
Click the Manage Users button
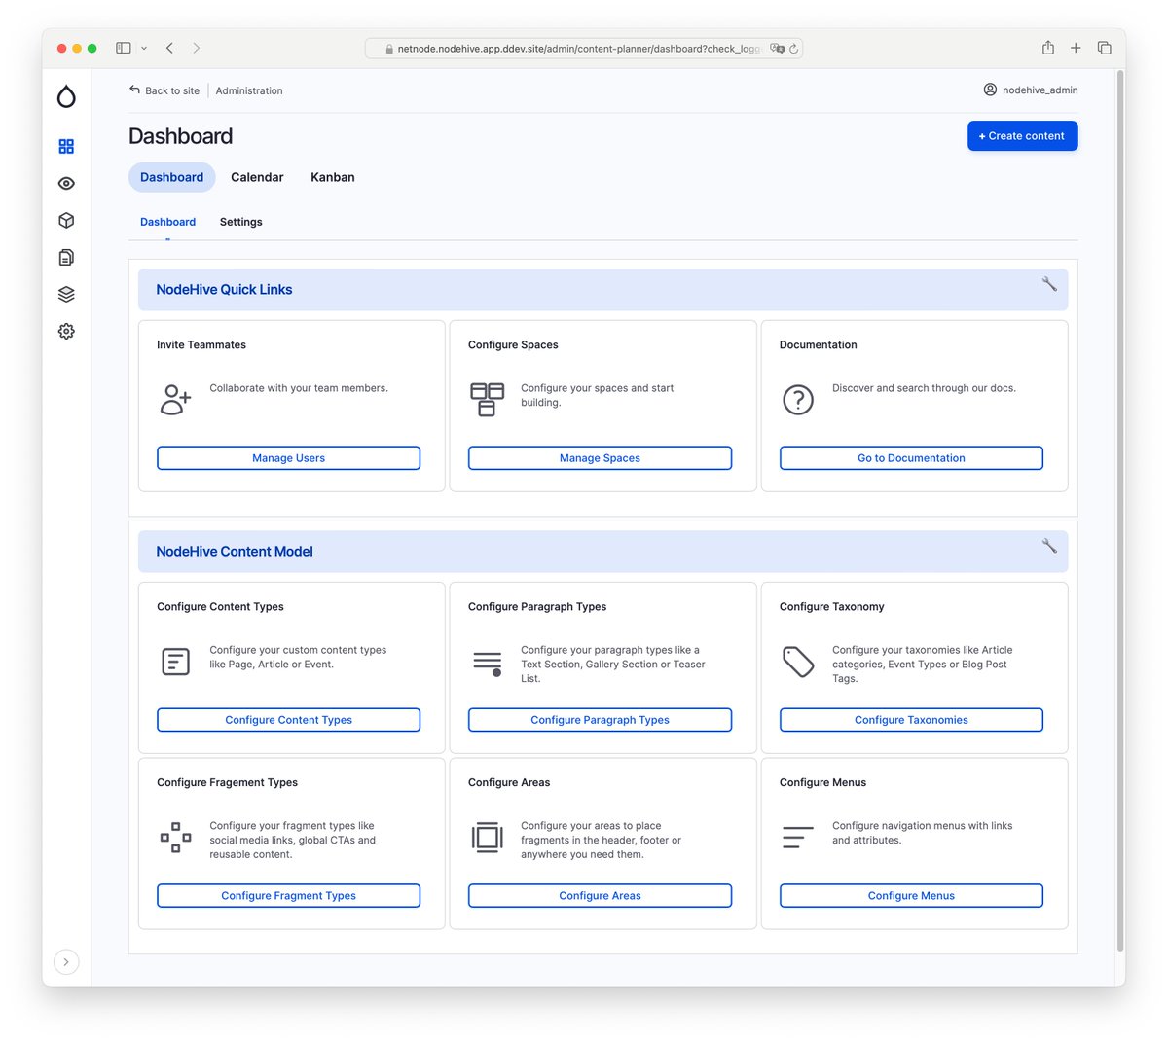coord(289,458)
